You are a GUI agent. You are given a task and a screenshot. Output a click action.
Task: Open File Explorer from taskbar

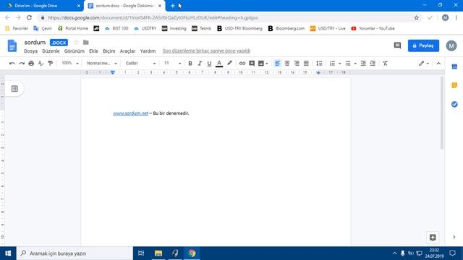[158, 253]
